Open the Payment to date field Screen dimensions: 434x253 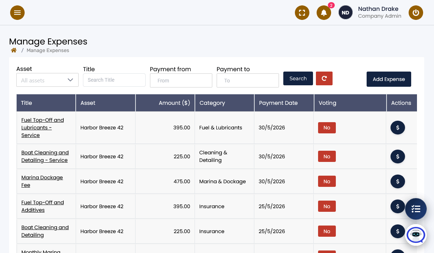point(248,80)
